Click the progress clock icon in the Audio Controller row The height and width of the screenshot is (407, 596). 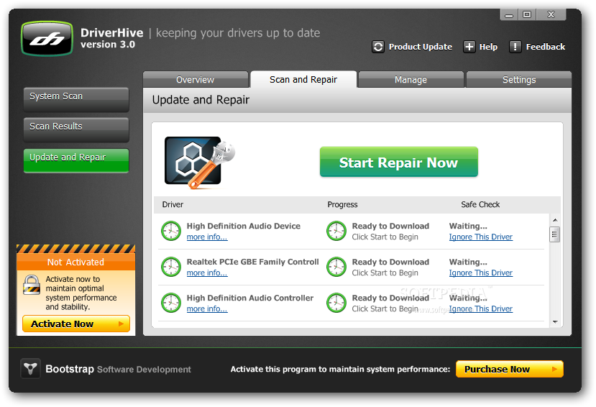coord(336,303)
